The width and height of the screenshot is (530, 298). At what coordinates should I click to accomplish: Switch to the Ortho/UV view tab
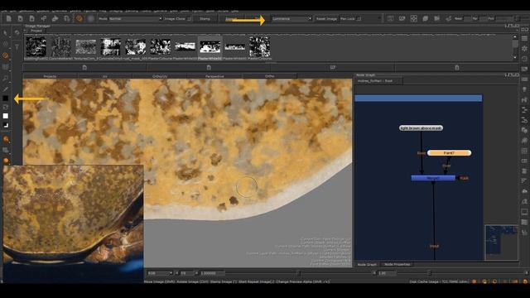160,76
